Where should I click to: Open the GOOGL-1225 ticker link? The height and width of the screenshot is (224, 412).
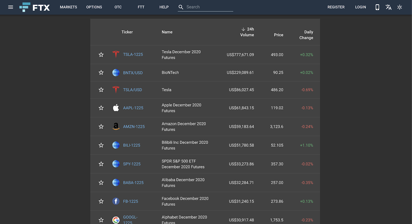coord(130,220)
